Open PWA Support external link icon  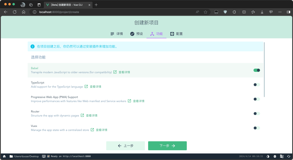click(129, 101)
